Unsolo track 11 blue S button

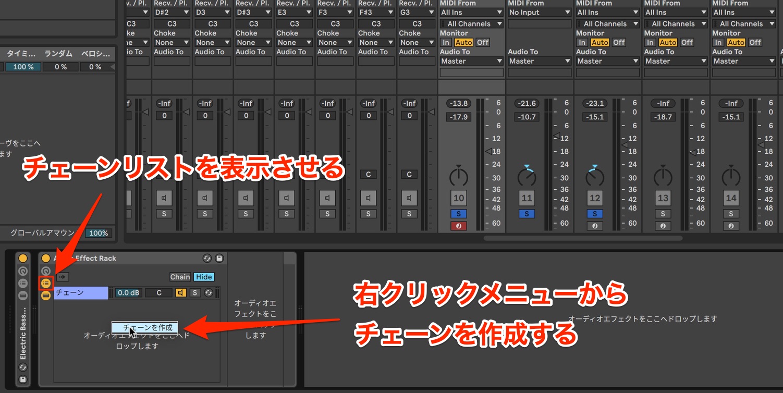click(527, 214)
